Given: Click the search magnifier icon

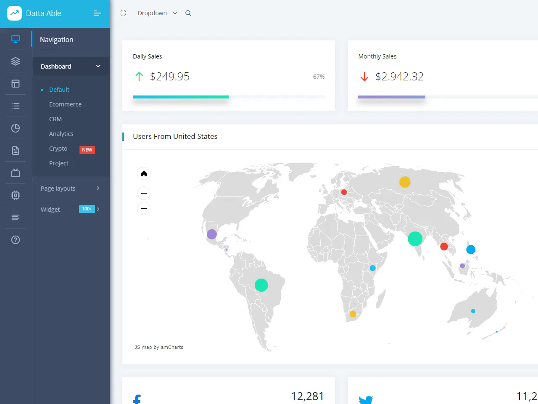Looking at the screenshot, I should 188,13.
